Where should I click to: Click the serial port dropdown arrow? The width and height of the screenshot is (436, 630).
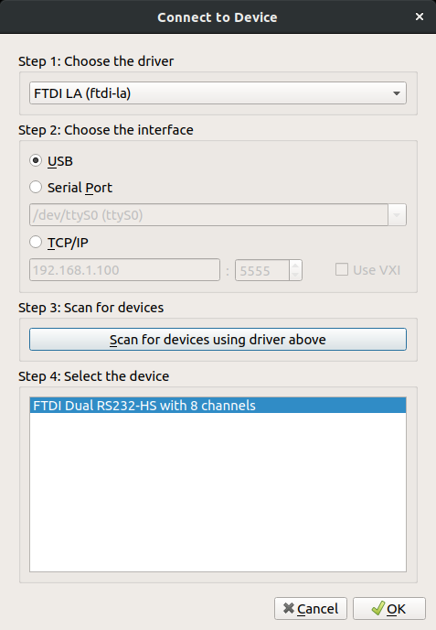coord(397,215)
